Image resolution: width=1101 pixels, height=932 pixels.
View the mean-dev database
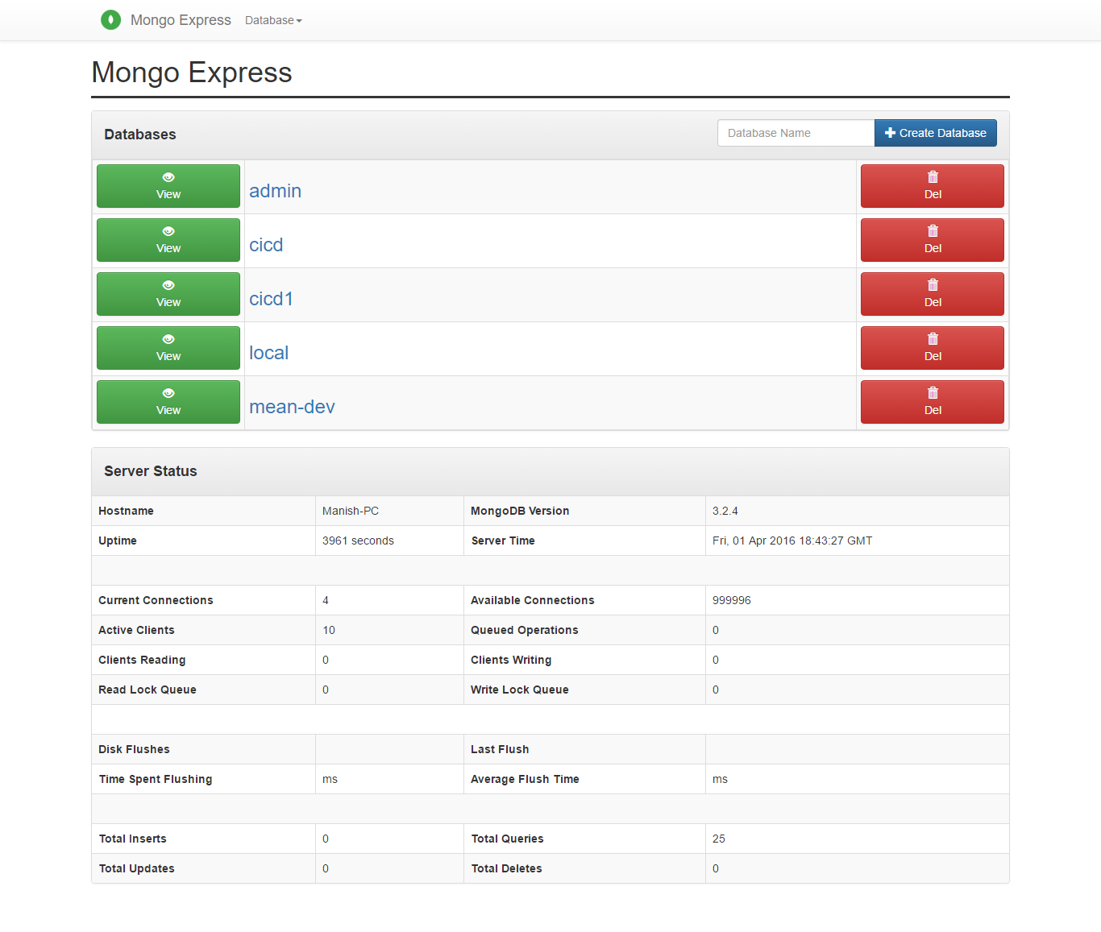(168, 401)
